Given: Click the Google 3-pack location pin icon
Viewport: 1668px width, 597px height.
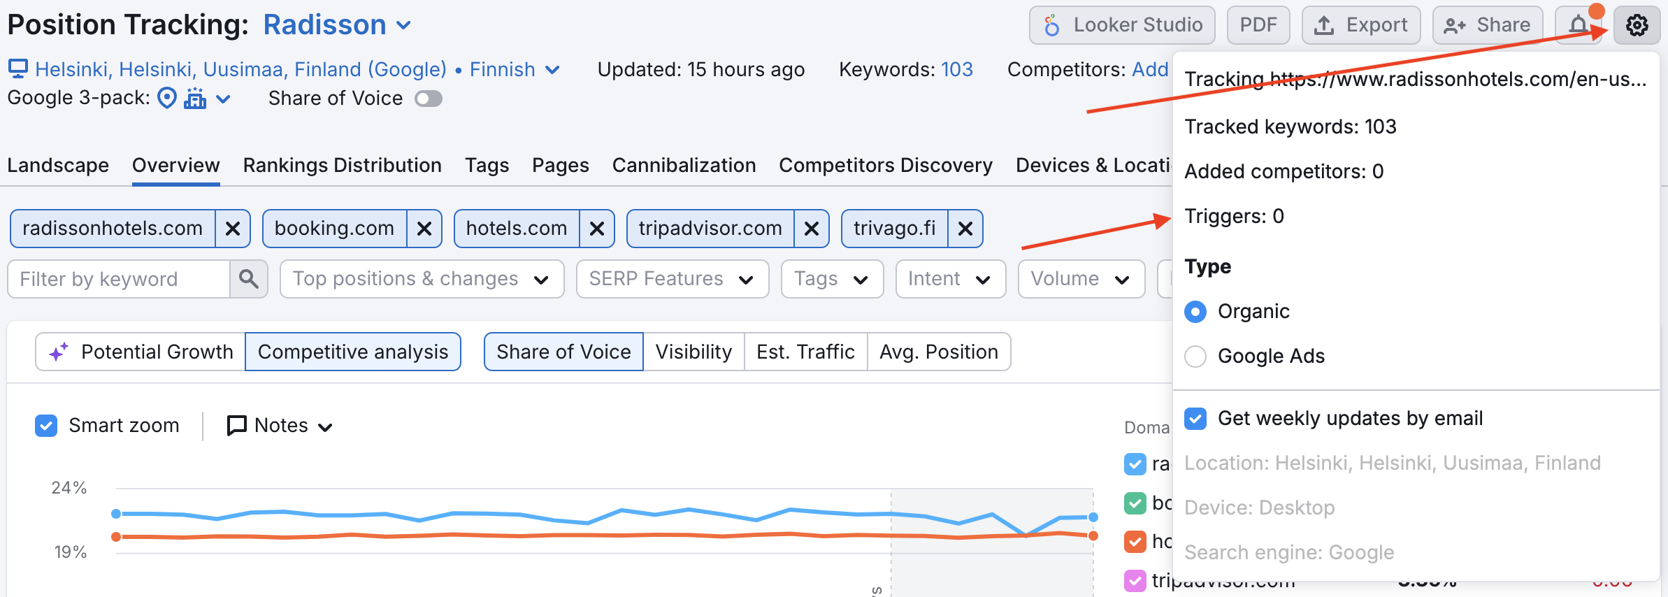Looking at the screenshot, I should coord(166,98).
